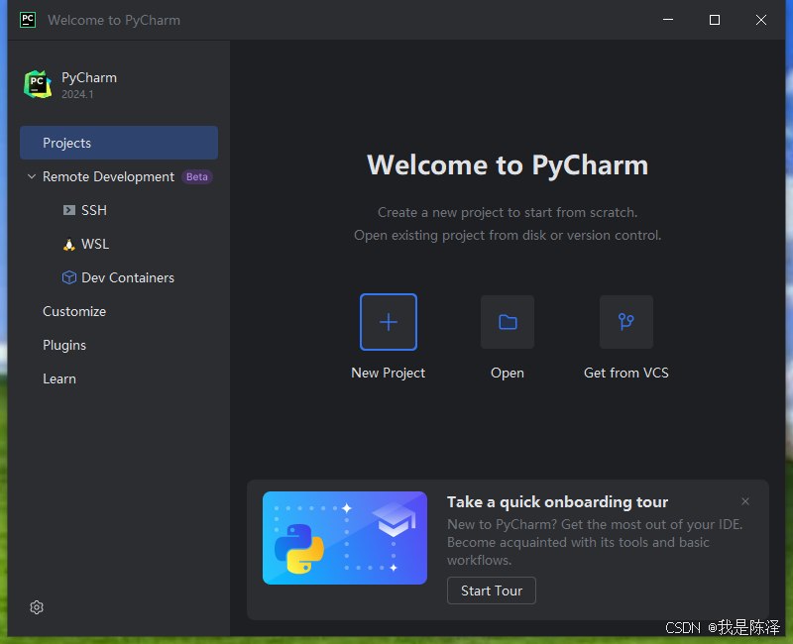
Task: Click the Get from VCS branch icon
Action: click(626, 322)
